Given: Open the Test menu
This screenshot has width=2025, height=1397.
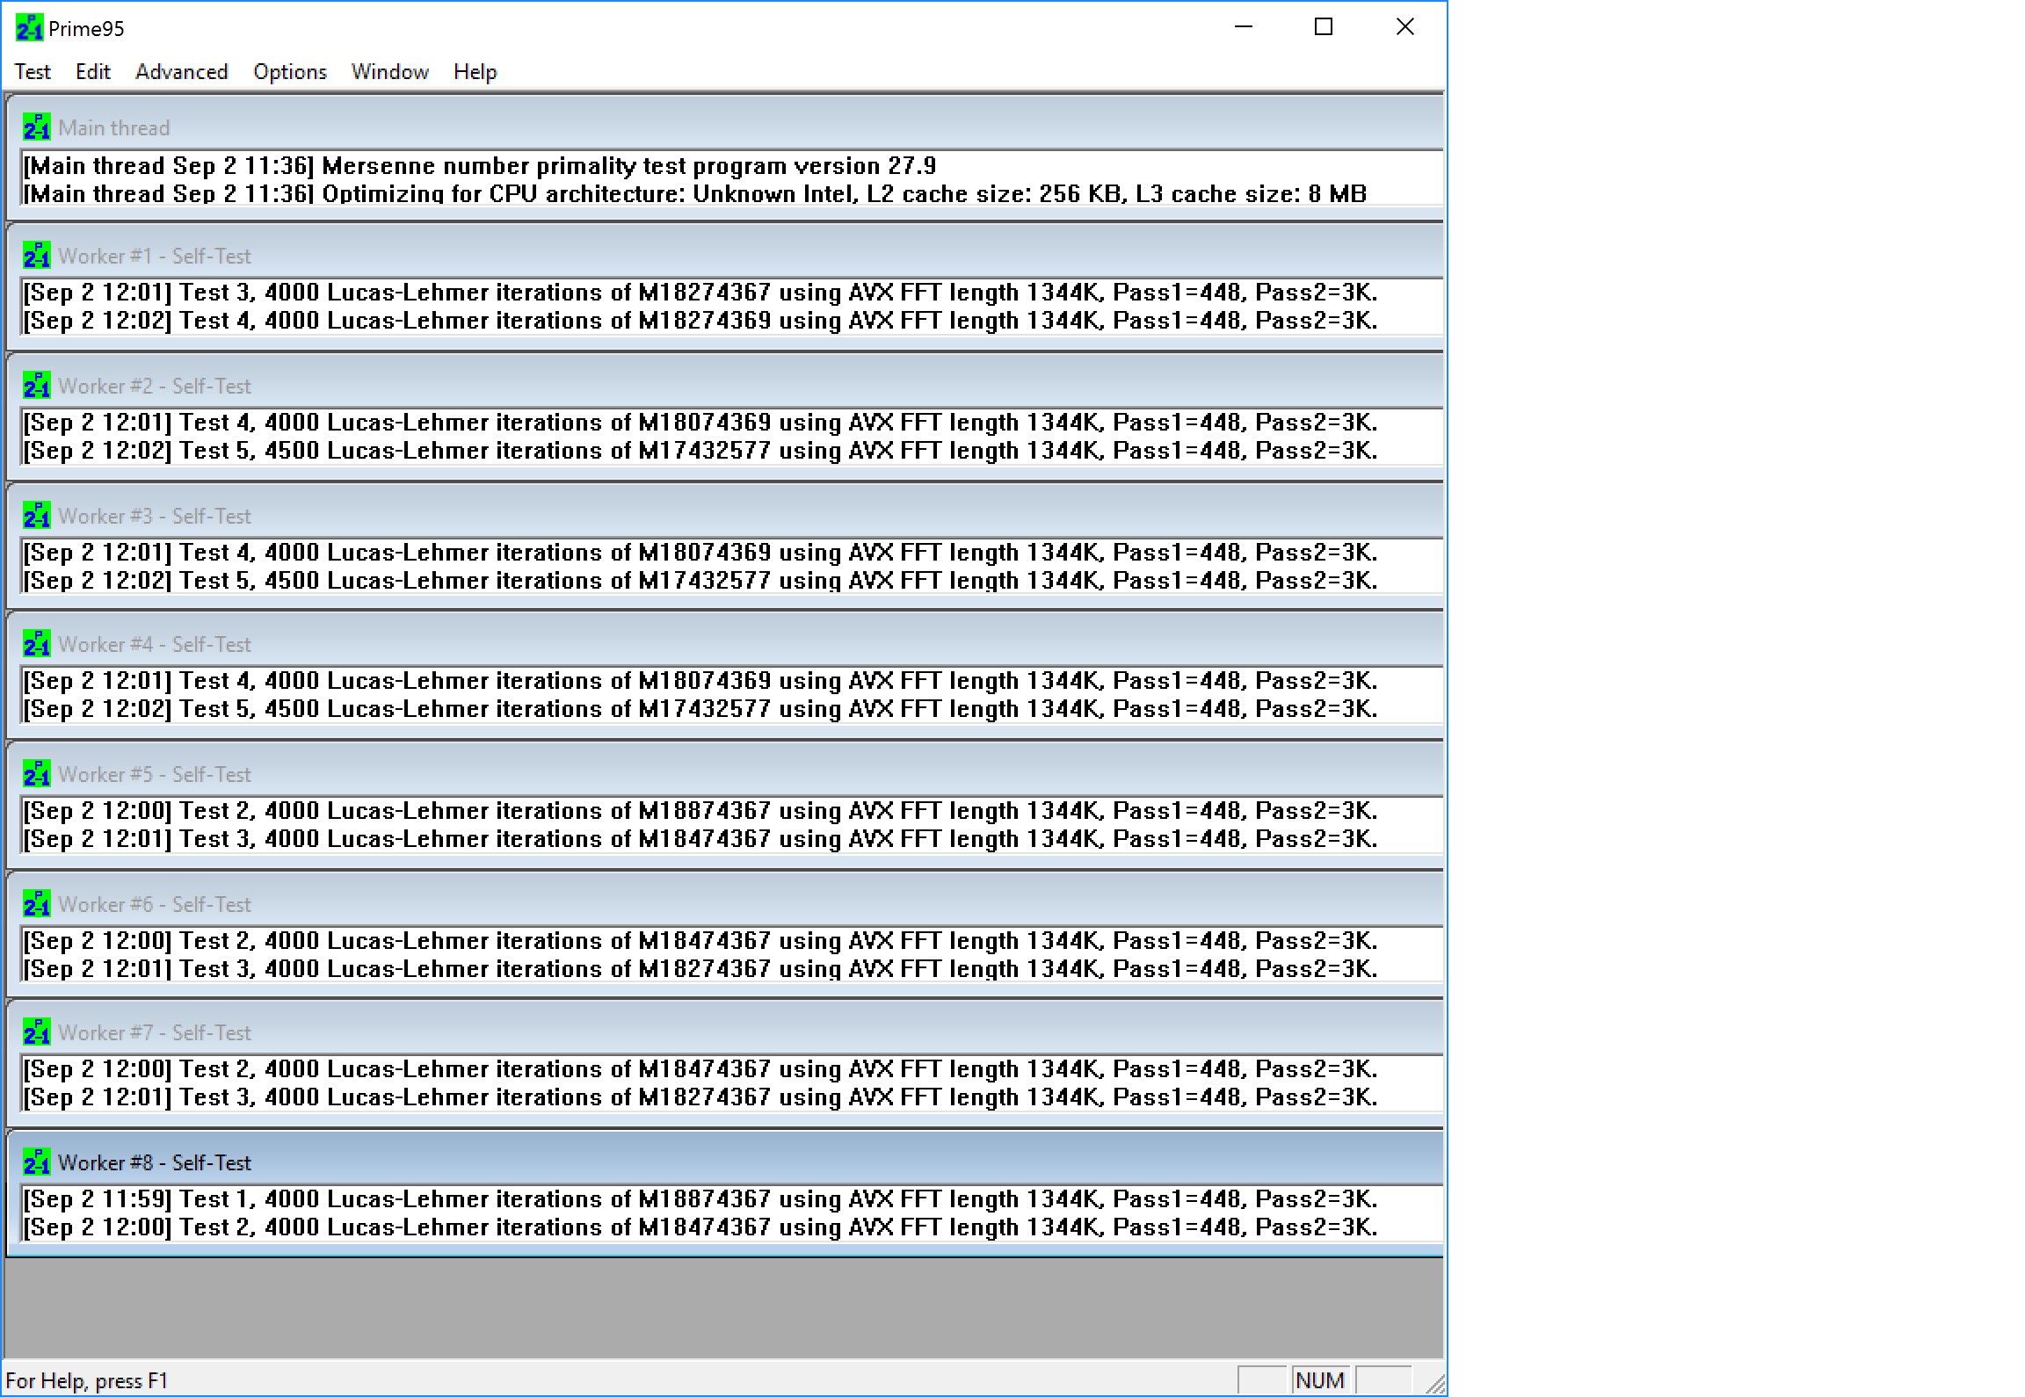Looking at the screenshot, I should coord(33,72).
